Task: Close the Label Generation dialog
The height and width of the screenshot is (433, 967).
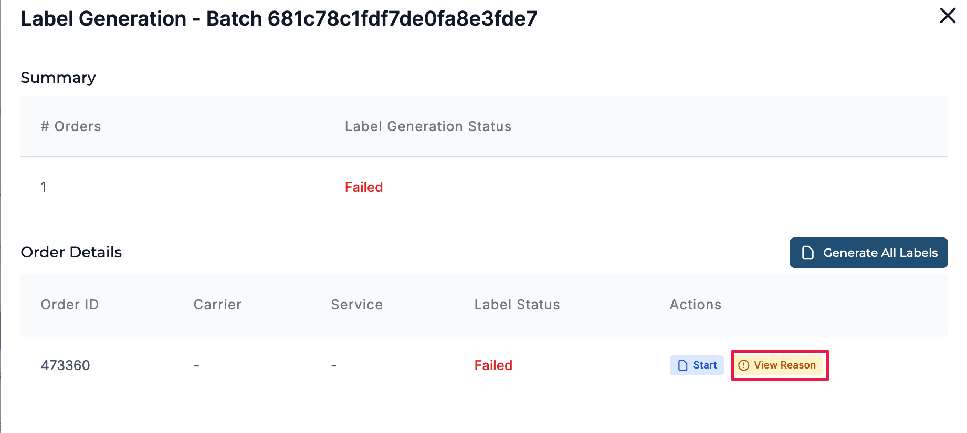Action: pos(947,16)
